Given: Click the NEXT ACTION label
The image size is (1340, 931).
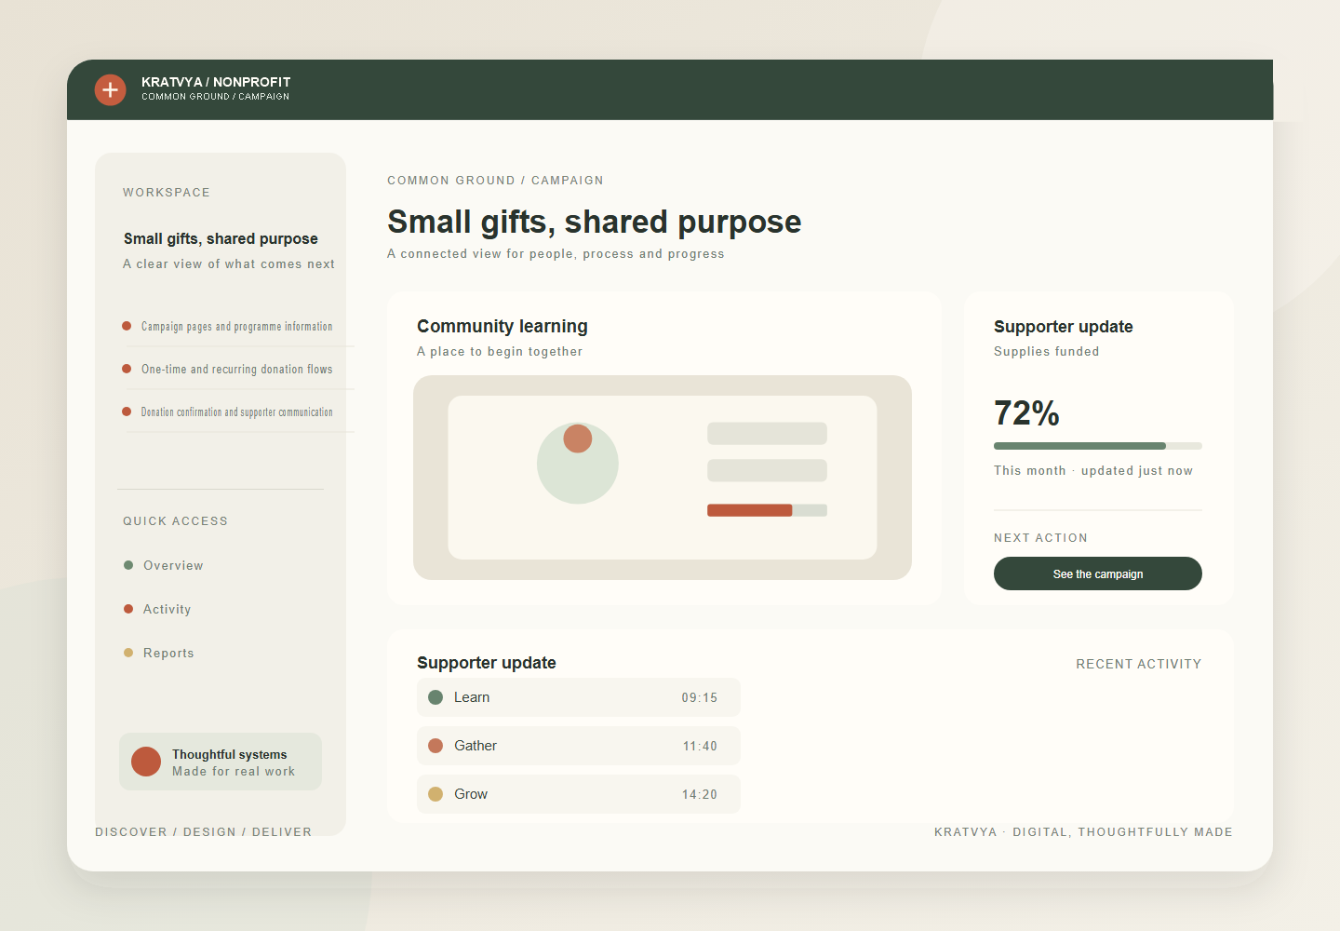Looking at the screenshot, I should point(1040,537).
